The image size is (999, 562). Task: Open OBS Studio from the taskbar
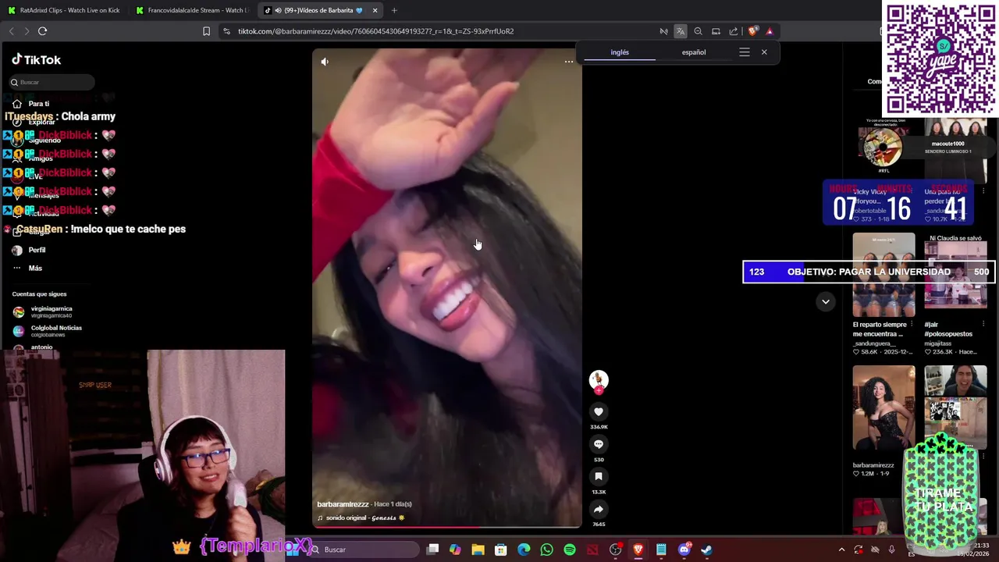(616, 550)
